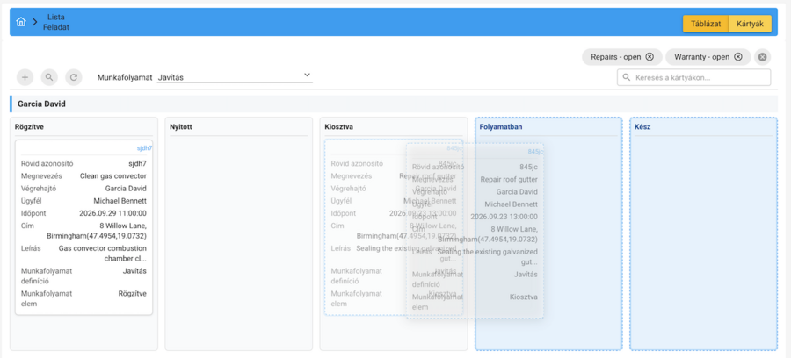Clear all filters with the round X icon
The image size is (791, 358).
point(762,57)
